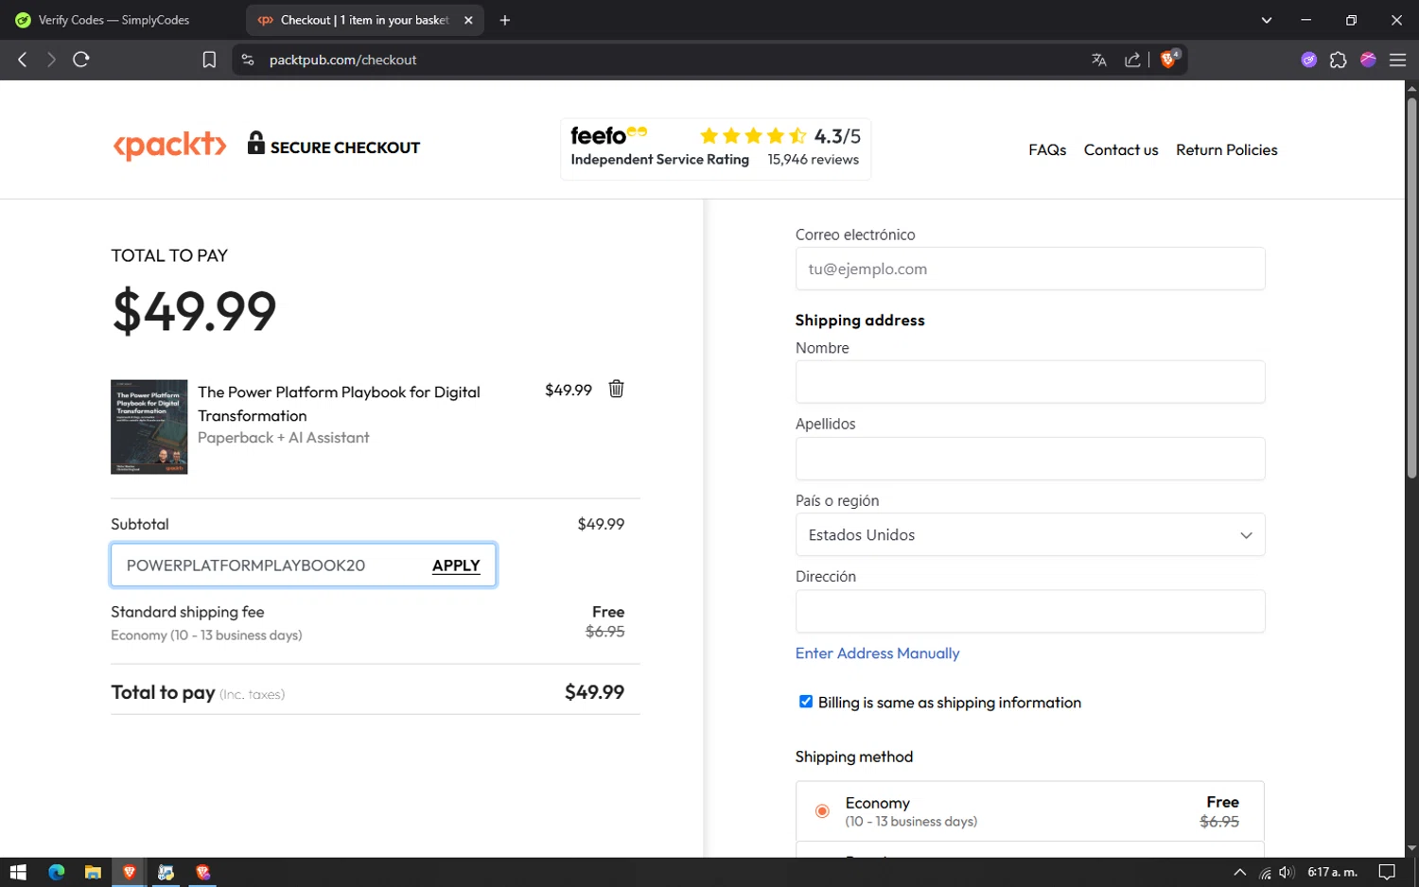The width and height of the screenshot is (1419, 887).
Task: Open a new browser tab
Action: click(x=505, y=20)
